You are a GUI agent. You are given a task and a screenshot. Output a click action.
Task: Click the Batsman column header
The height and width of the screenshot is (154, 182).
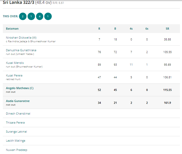coord(12,29)
